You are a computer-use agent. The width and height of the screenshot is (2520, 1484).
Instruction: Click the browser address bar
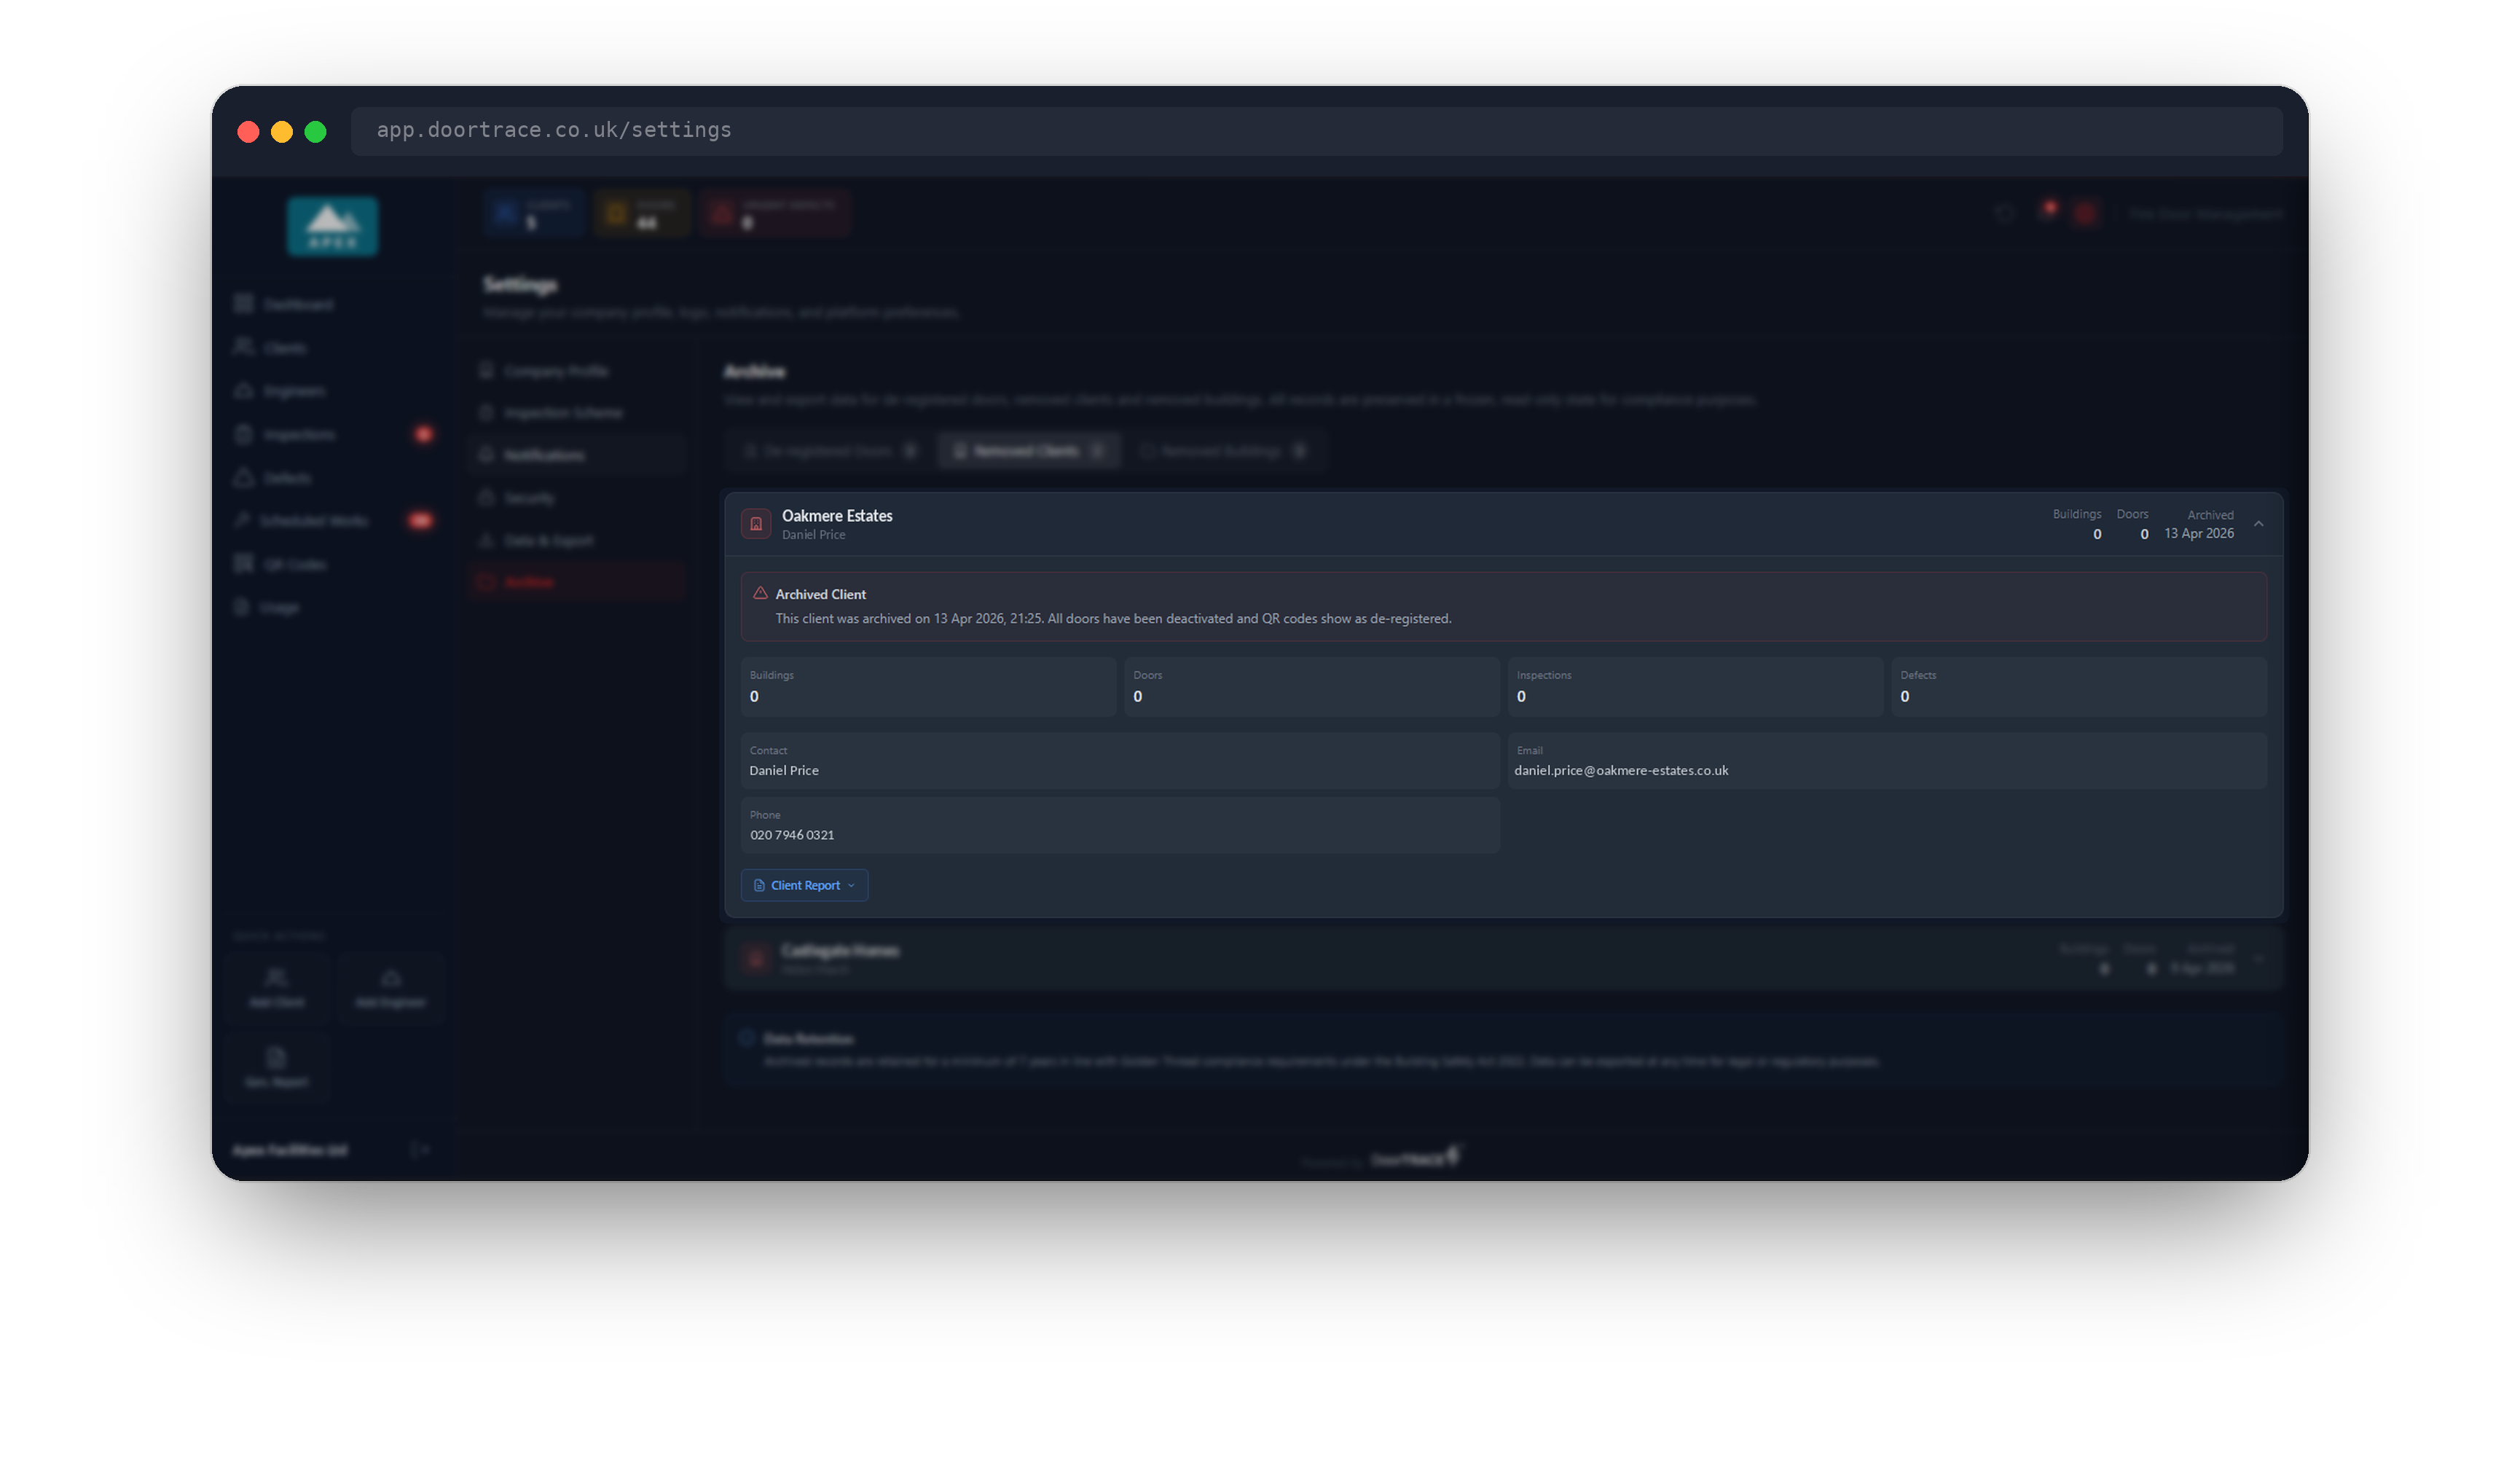click(x=1316, y=131)
